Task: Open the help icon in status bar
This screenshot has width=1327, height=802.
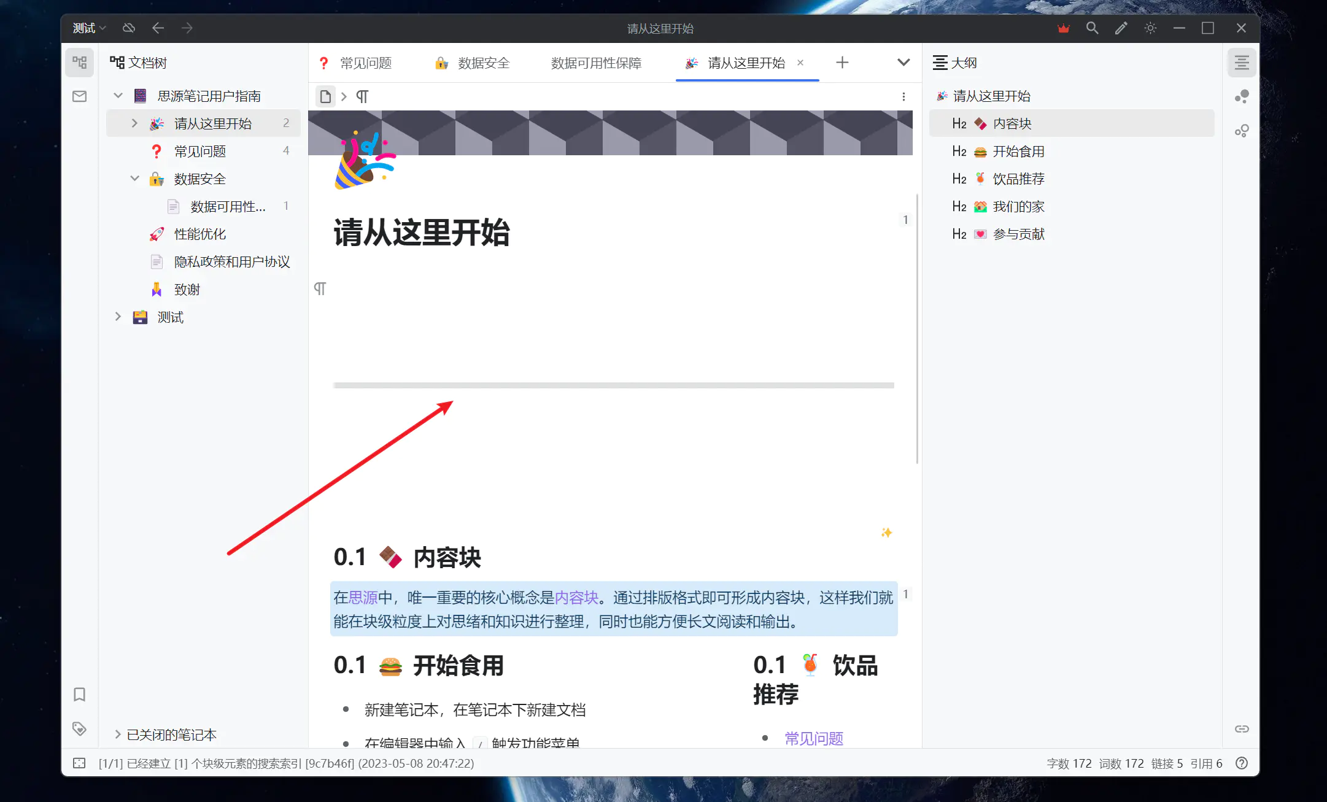Action: [1242, 763]
